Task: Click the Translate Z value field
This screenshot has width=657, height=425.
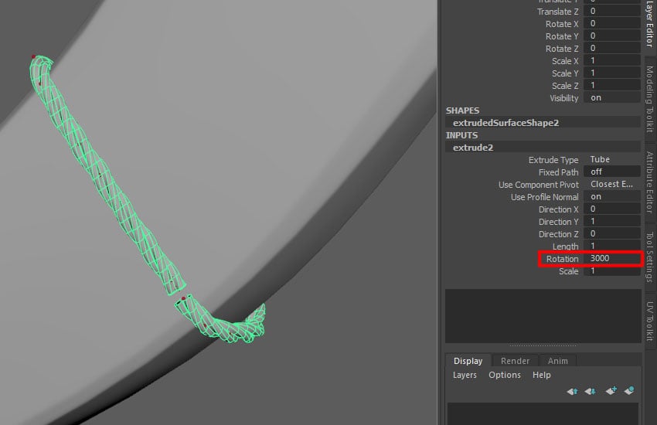Action: coord(611,12)
